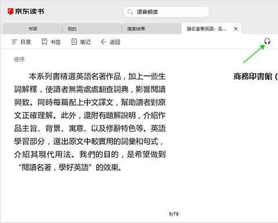Click the line ending “閲讀名著，學好英語”的效果
The height and width of the screenshot is (223, 278).
pos(69,167)
